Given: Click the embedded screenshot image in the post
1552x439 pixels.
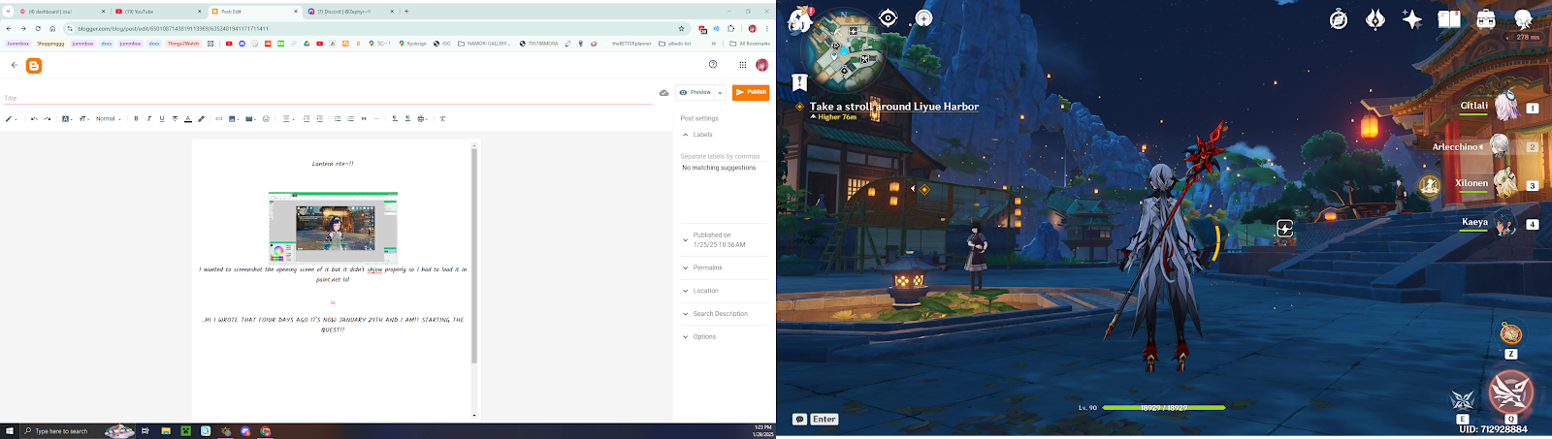Looking at the screenshot, I should (x=333, y=228).
